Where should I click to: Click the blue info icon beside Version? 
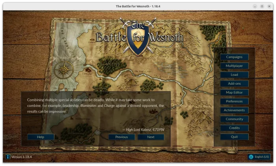(7, 157)
